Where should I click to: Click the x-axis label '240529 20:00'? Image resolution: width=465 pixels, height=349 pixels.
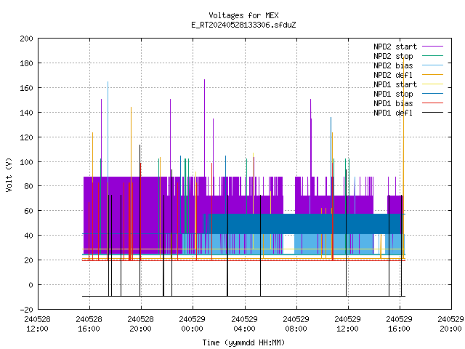pyautogui.click(x=450, y=324)
